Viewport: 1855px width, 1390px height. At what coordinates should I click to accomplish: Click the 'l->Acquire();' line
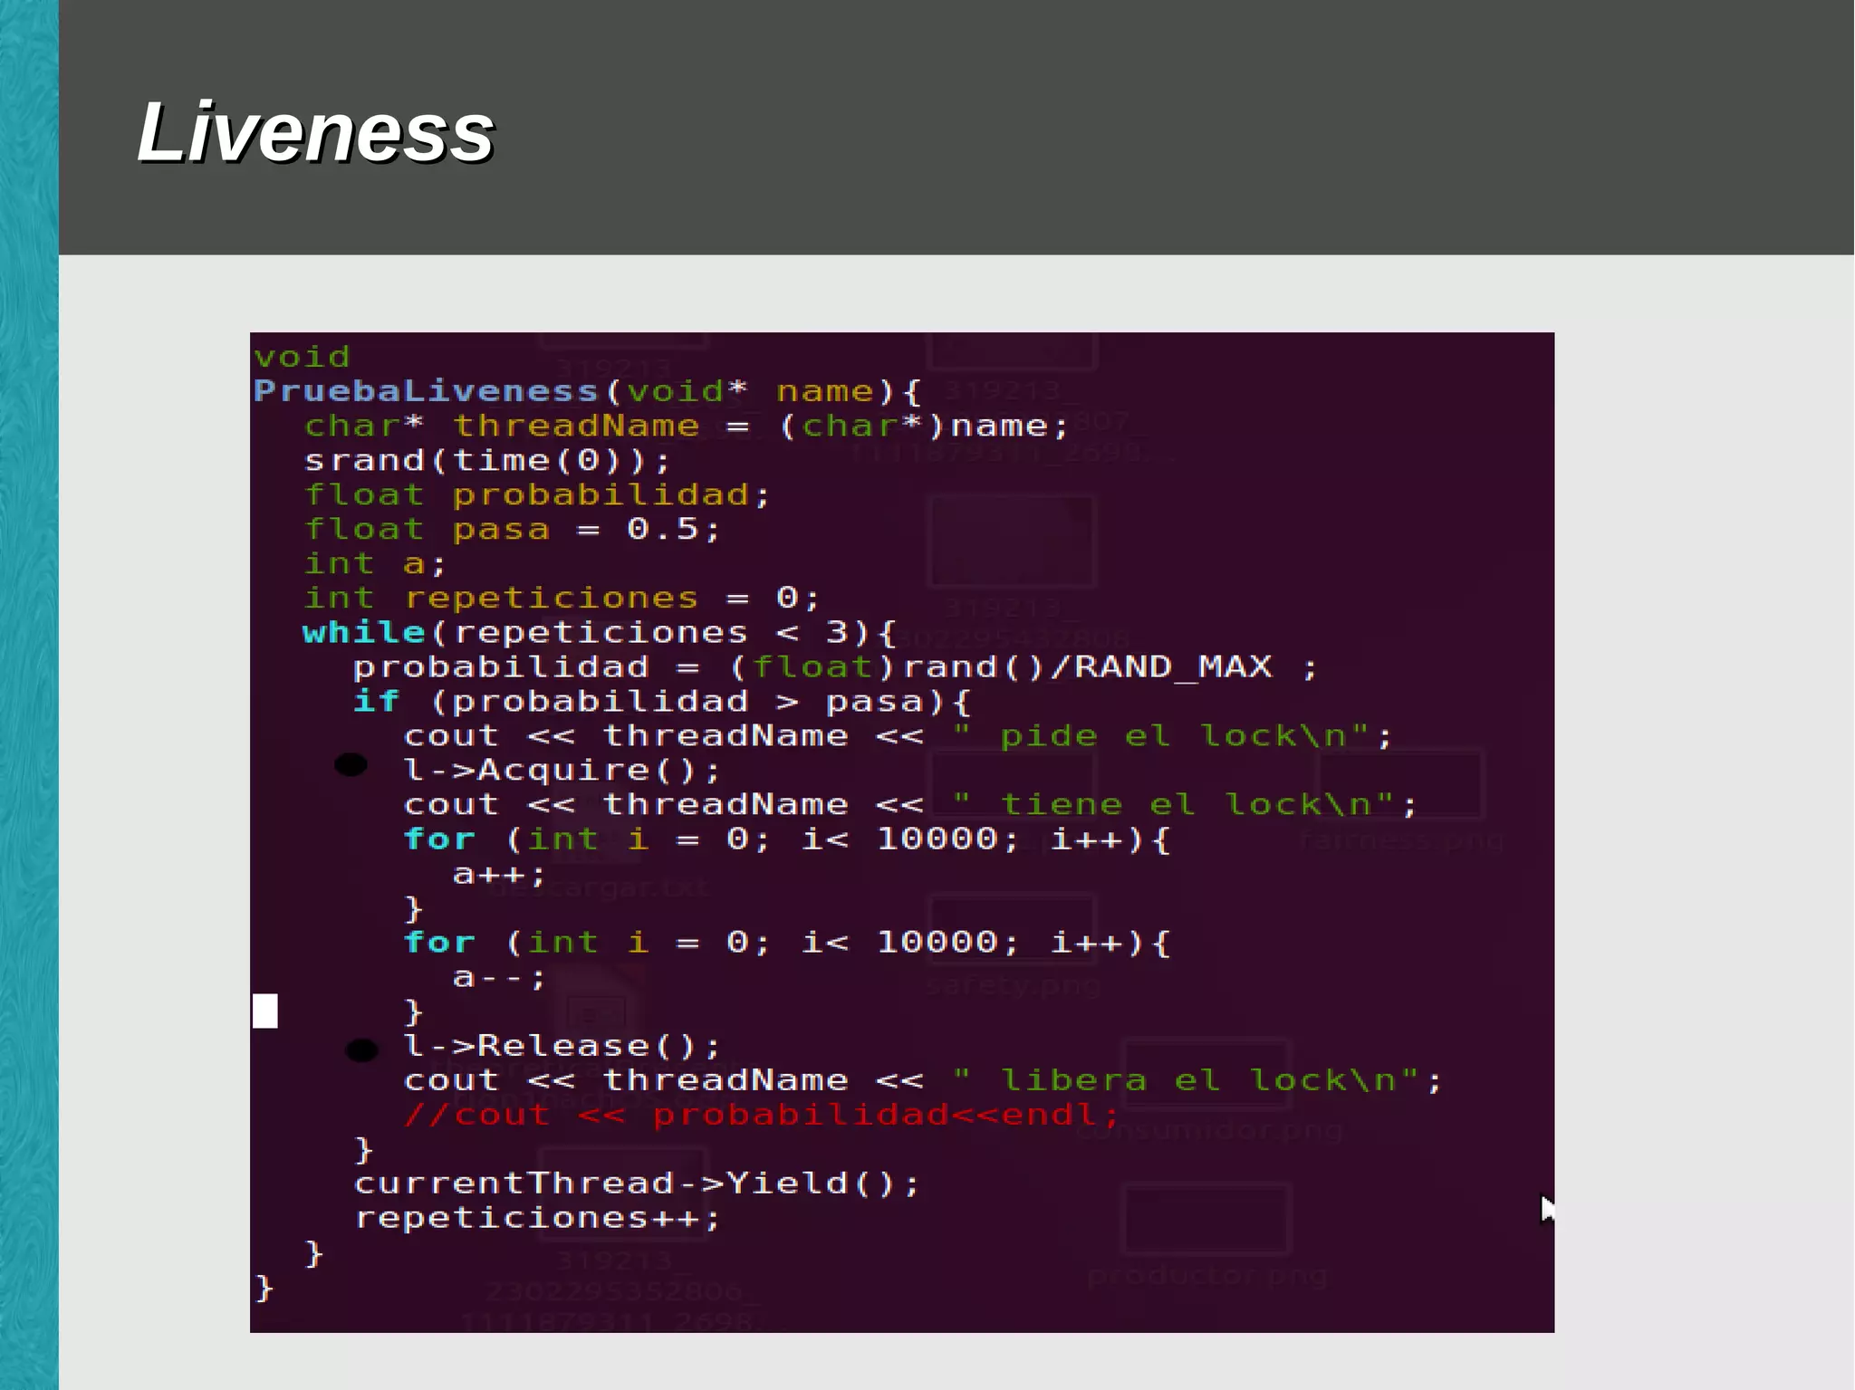click(x=562, y=770)
